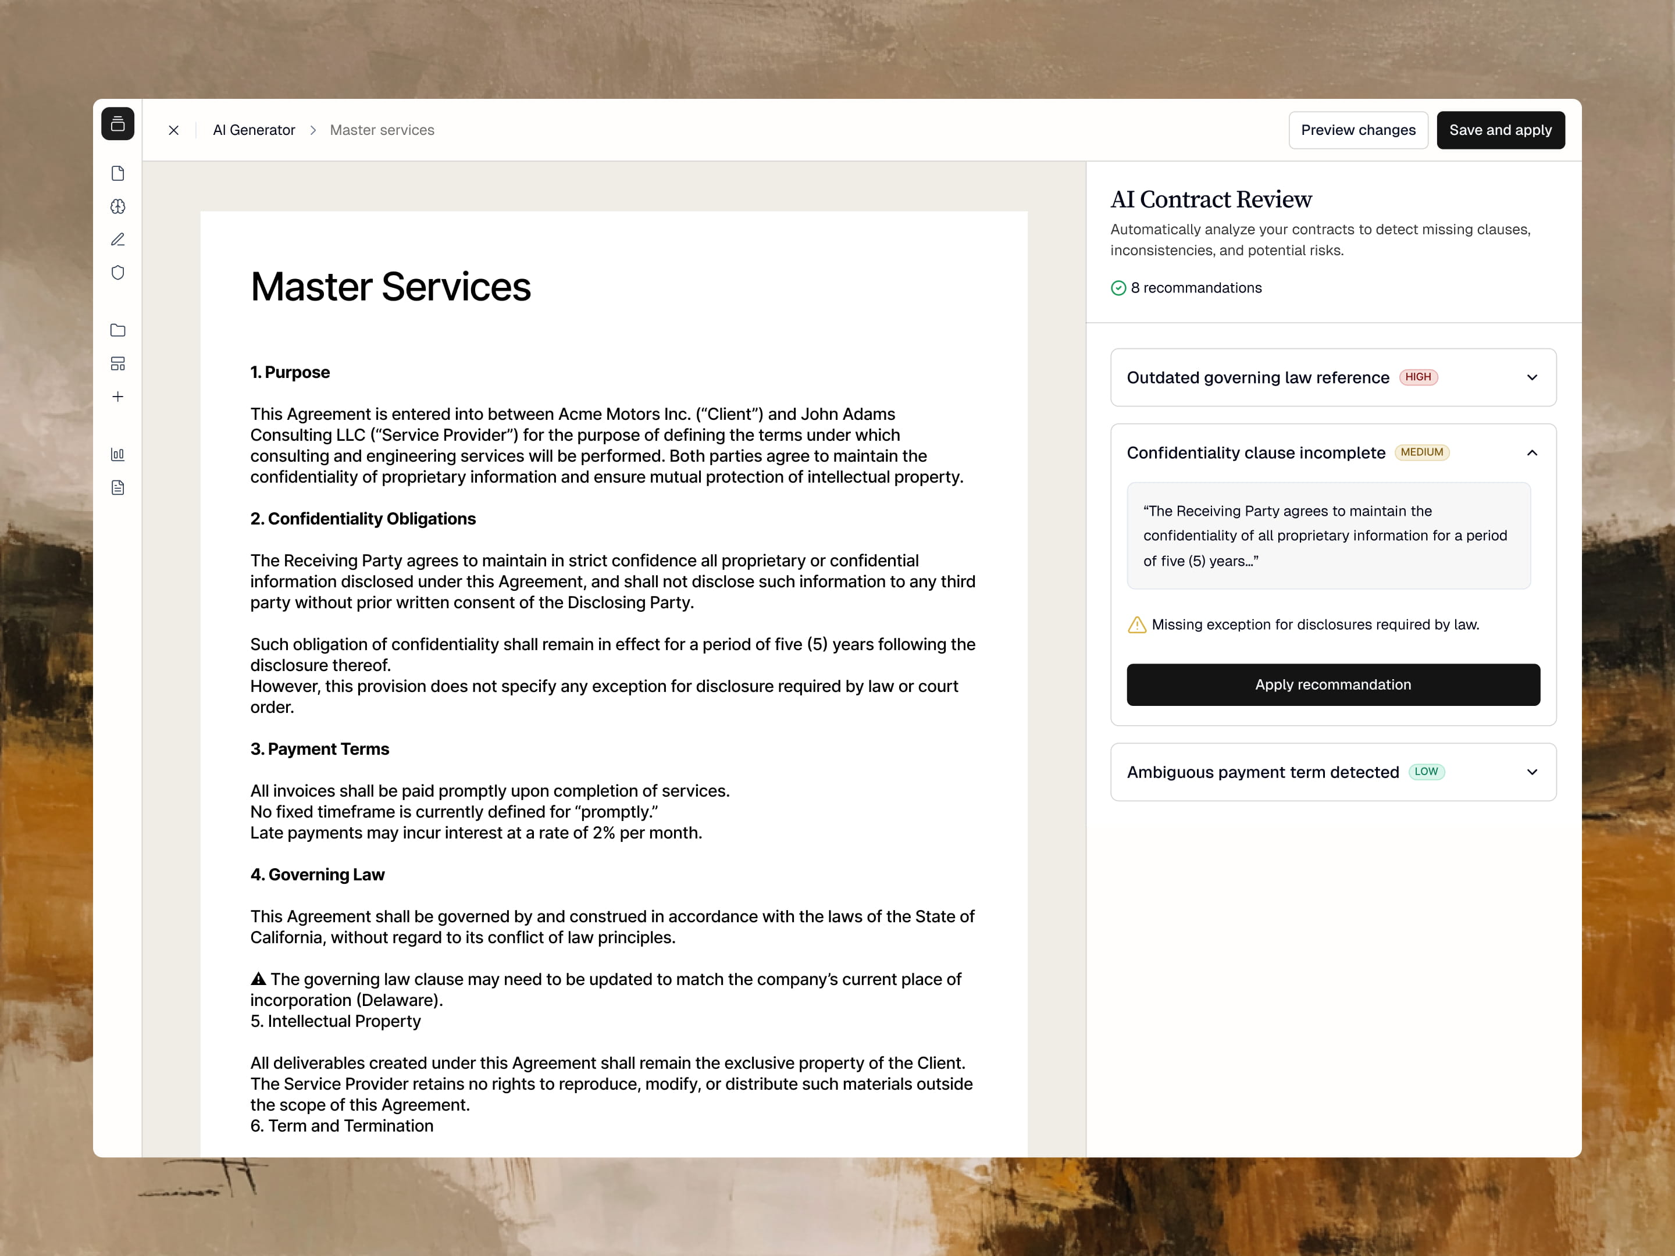This screenshot has width=1675, height=1256.
Task: Close the AI Generator editor with X
Action: [x=173, y=130]
